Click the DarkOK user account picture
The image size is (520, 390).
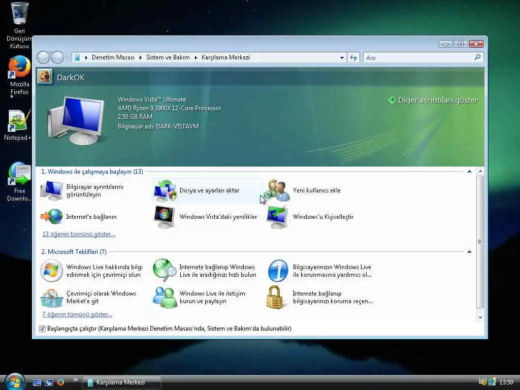click(45, 76)
